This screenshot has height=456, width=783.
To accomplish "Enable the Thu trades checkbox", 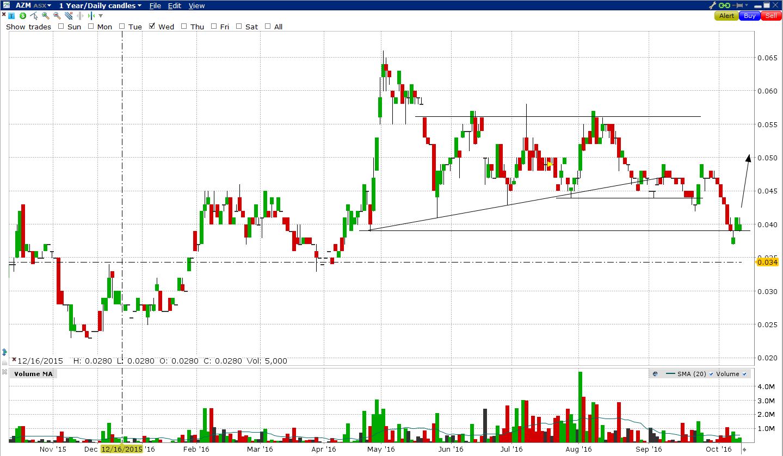I will click(x=184, y=26).
